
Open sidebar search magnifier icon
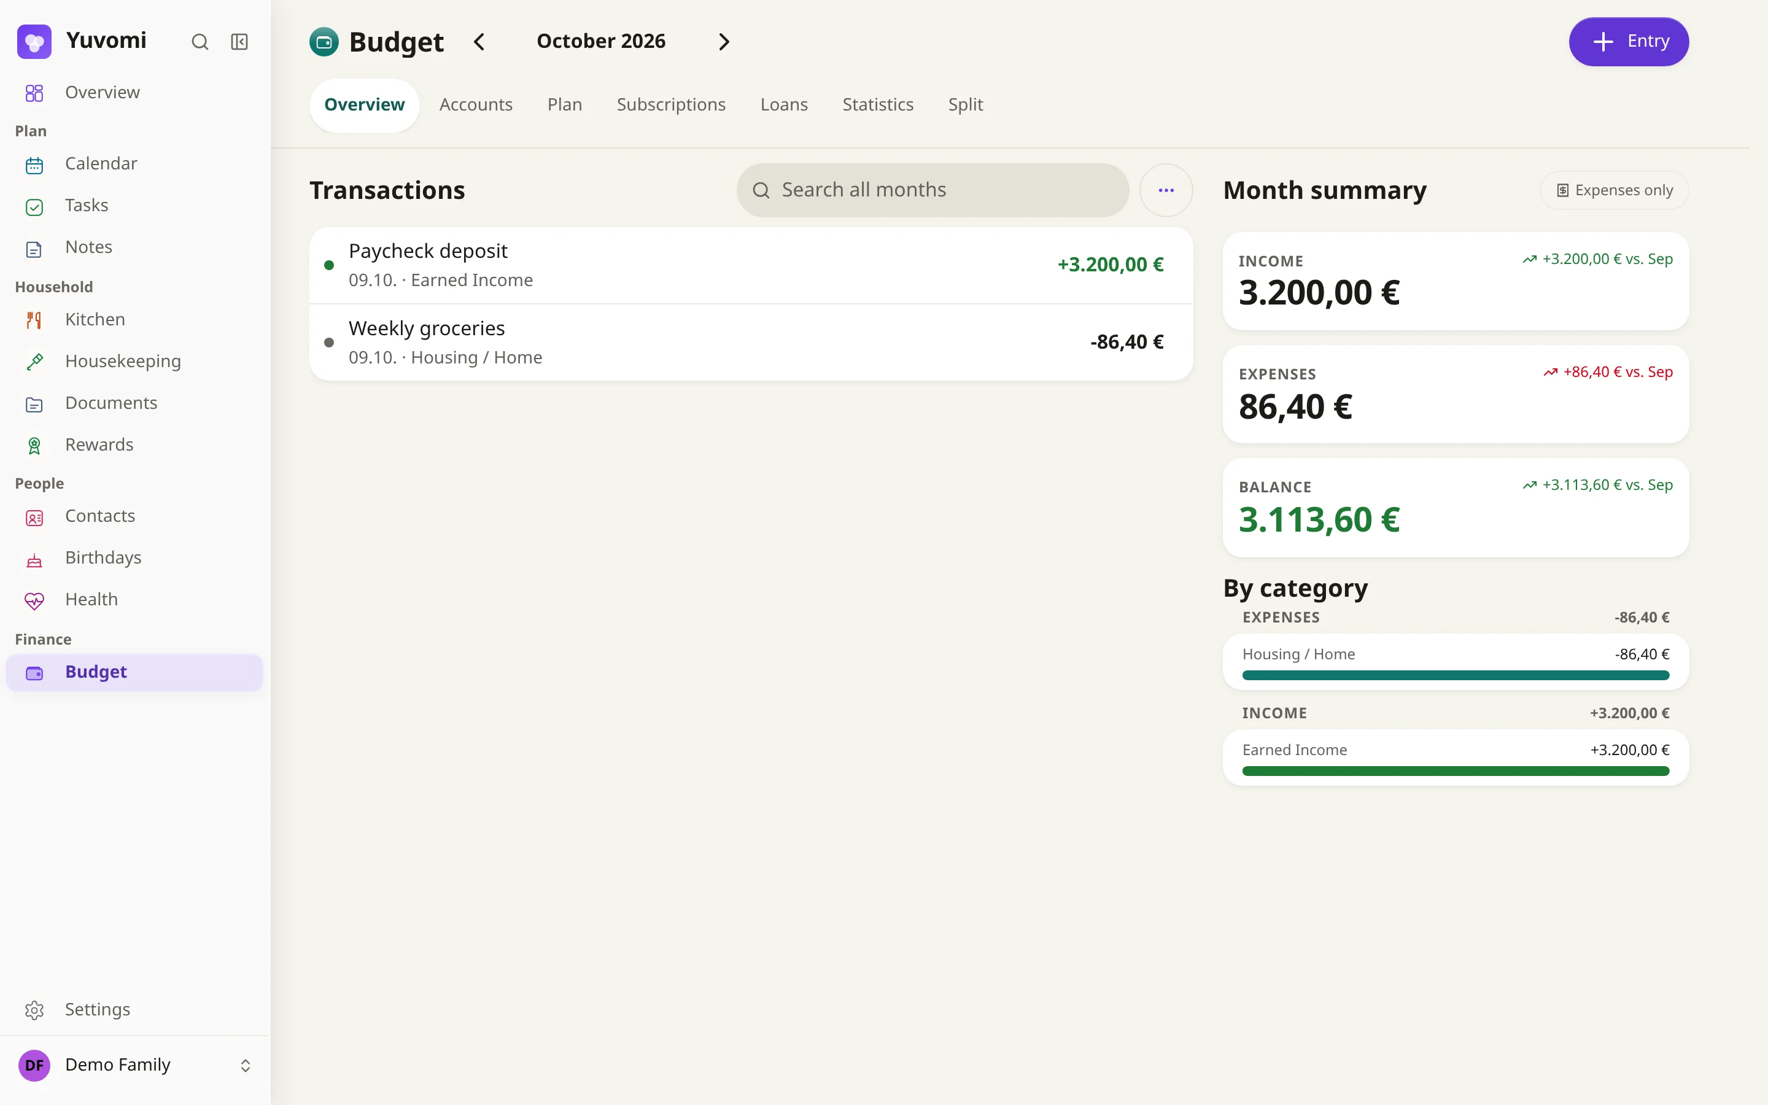click(200, 42)
